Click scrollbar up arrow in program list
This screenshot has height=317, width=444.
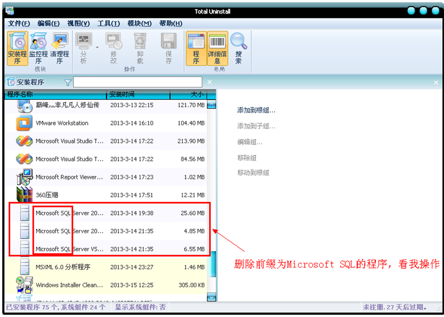211,104
